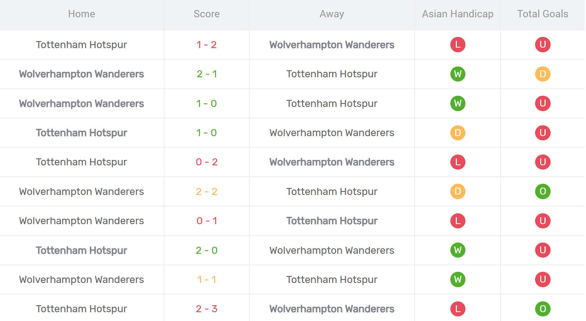Click the red U badge in the 2 - 0 row
The height and width of the screenshot is (321, 586).
pos(542,250)
